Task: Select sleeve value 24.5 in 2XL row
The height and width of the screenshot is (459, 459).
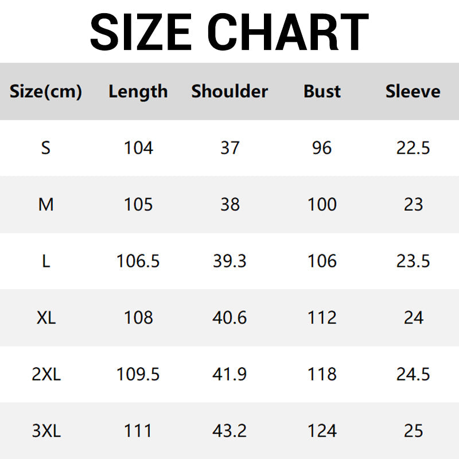Action: coord(413,374)
